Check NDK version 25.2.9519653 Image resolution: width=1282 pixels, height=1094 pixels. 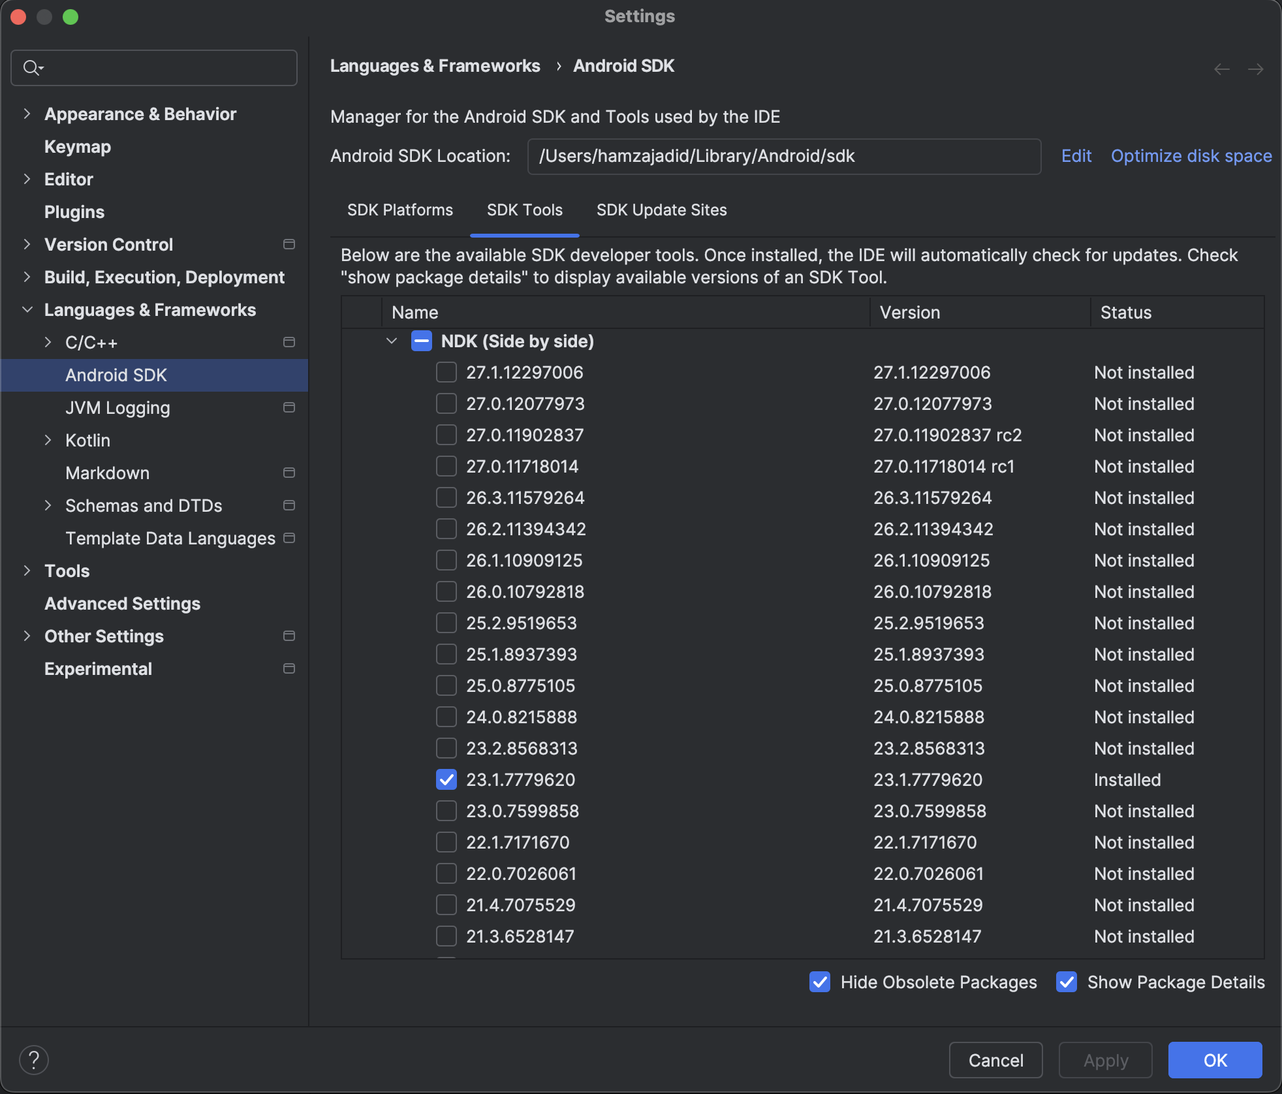click(446, 623)
